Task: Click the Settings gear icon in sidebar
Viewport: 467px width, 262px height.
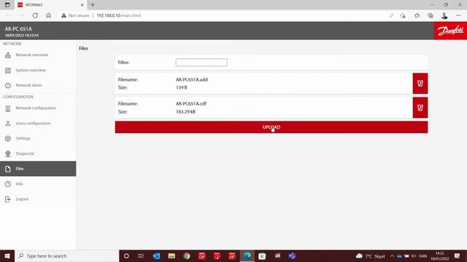Action: [x=8, y=138]
